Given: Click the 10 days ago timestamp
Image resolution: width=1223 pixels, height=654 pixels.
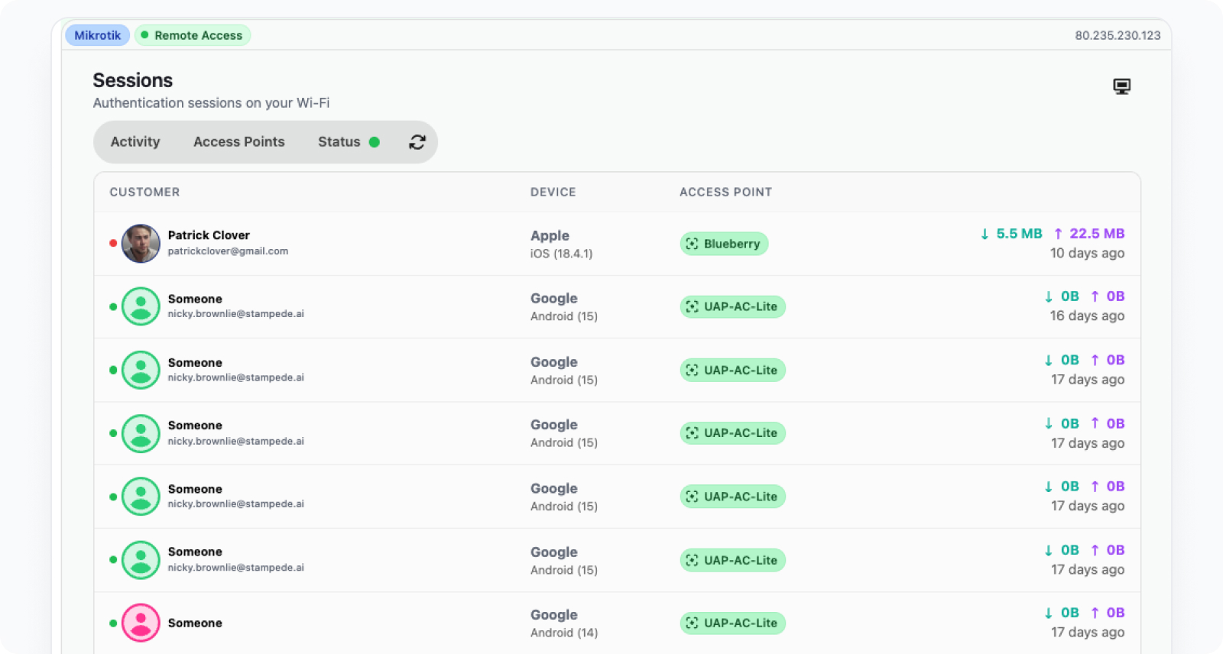Looking at the screenshot, I should [x=1087, y=253].
